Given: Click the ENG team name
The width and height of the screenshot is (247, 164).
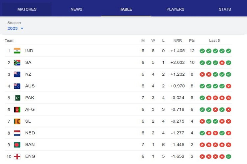Looking at the screenshot, I should [x=30, y=157].
